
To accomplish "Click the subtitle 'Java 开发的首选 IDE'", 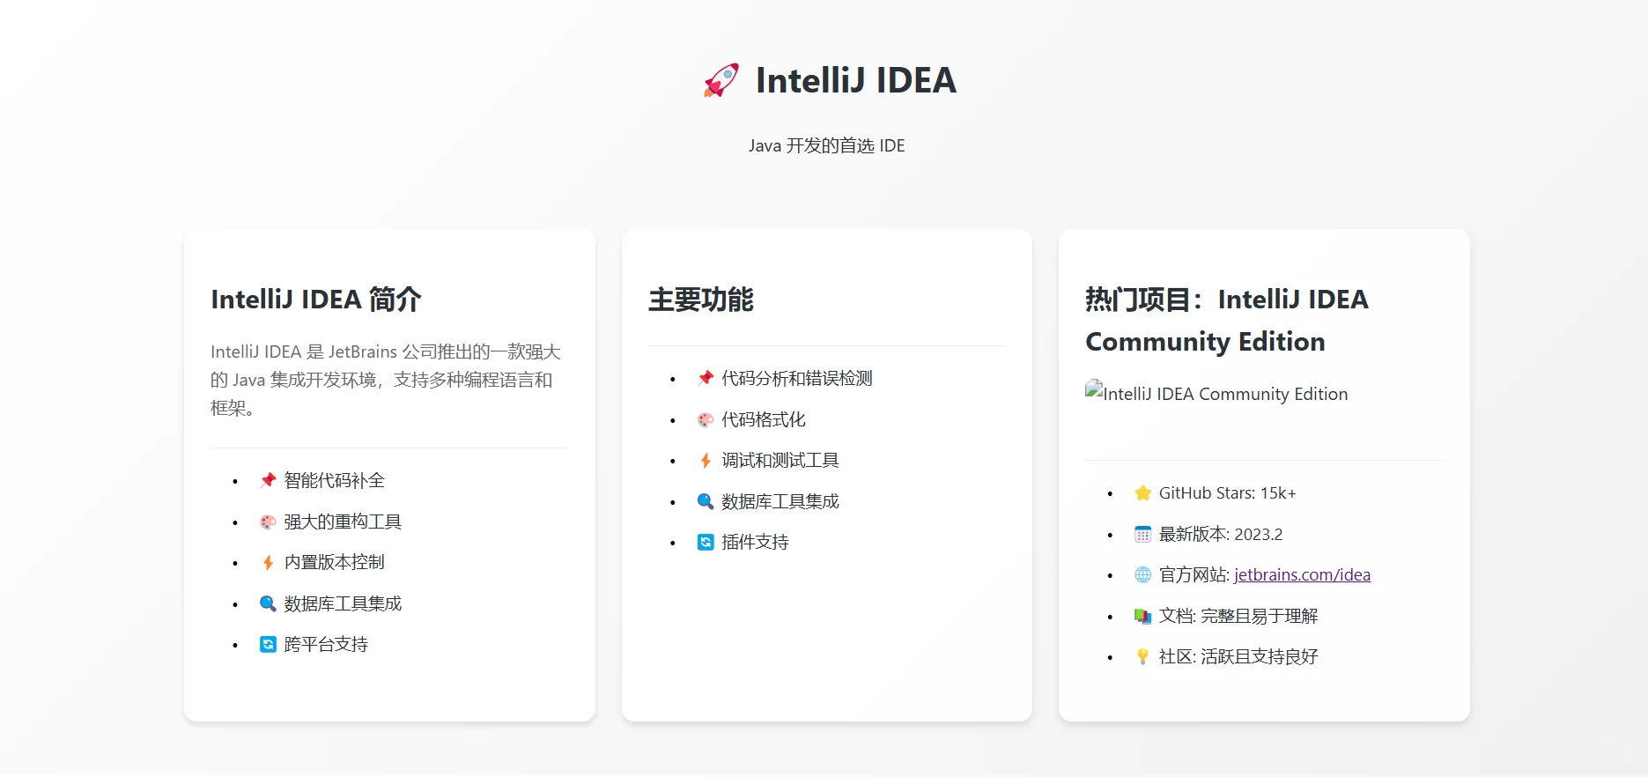I will [x=826, y=145].
